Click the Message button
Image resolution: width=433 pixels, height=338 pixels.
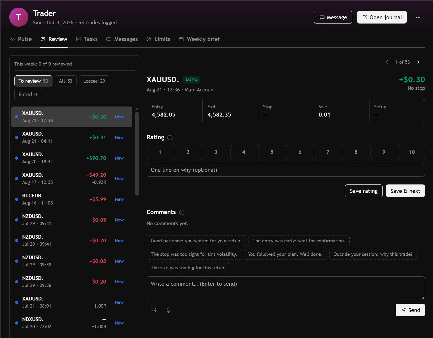333,17
